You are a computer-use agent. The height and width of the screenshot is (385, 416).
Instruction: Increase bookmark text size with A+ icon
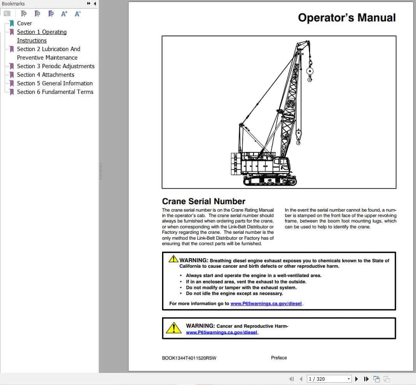click(x=64, y=14)
